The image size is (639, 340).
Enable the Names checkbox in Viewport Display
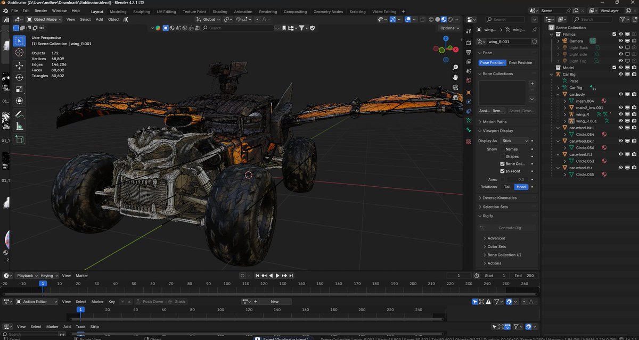[502, 149]
